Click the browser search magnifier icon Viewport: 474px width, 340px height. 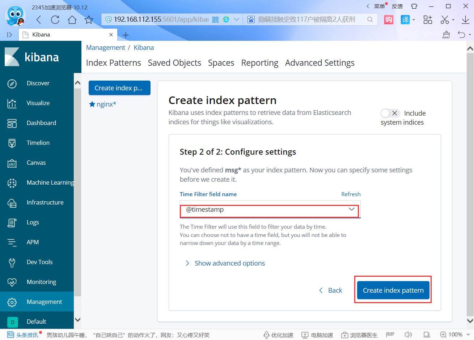point(370,20)
